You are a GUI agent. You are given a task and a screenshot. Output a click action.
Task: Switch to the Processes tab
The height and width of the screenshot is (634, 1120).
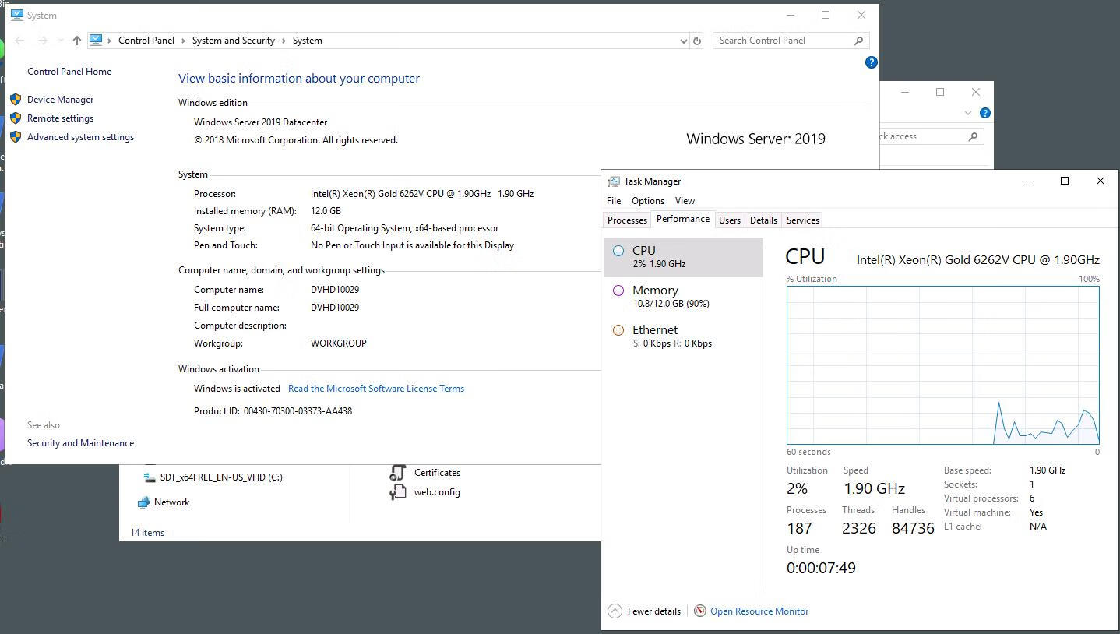click(627, 220)
